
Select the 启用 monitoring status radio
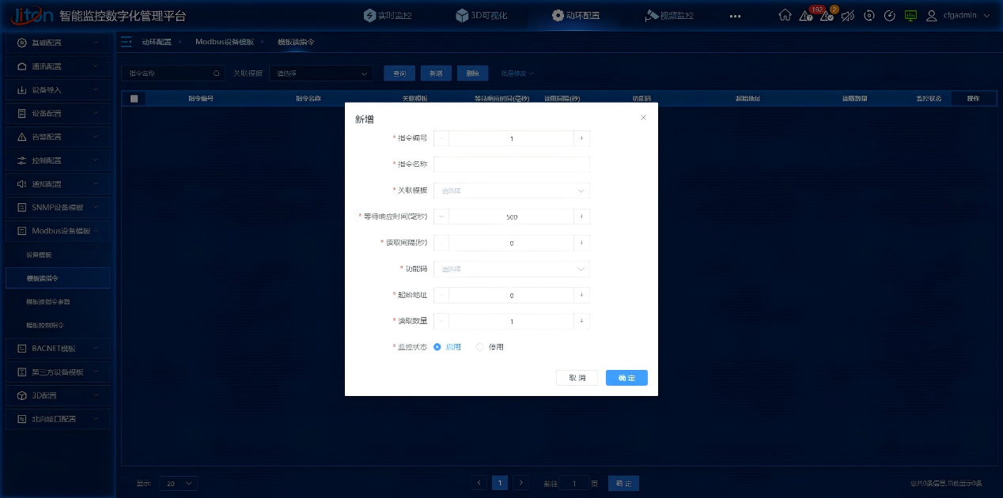coord(437,346)
